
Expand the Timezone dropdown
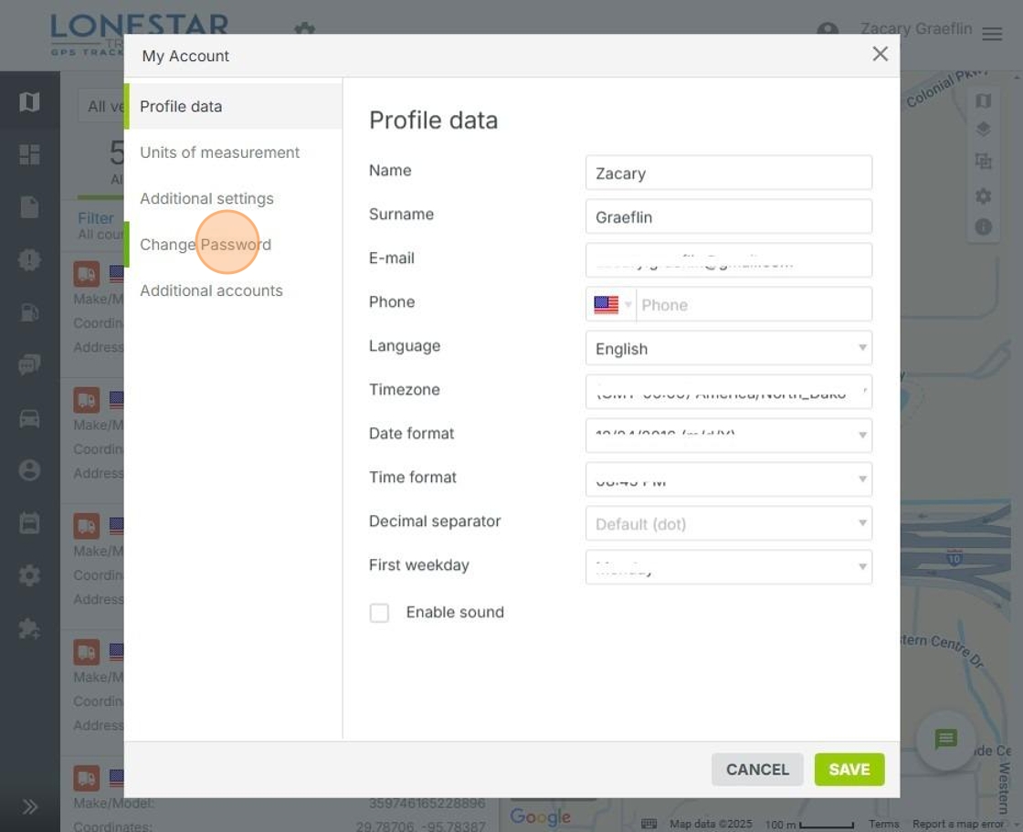click(728, 392)
